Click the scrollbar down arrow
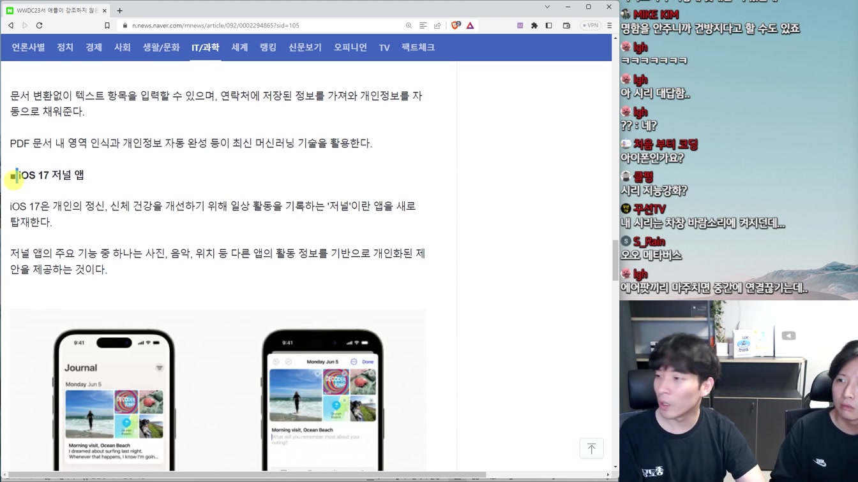The height and width of the screenshot is (482, 858). tap(615, 467)
